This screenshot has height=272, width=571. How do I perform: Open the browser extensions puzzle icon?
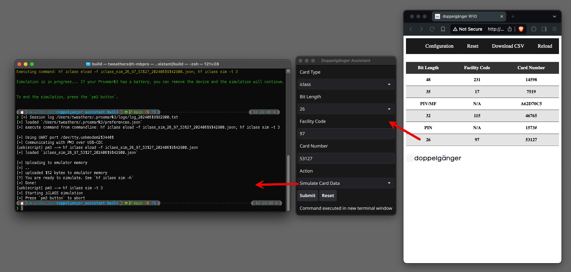pyautogui.click(x=534, y=29)
